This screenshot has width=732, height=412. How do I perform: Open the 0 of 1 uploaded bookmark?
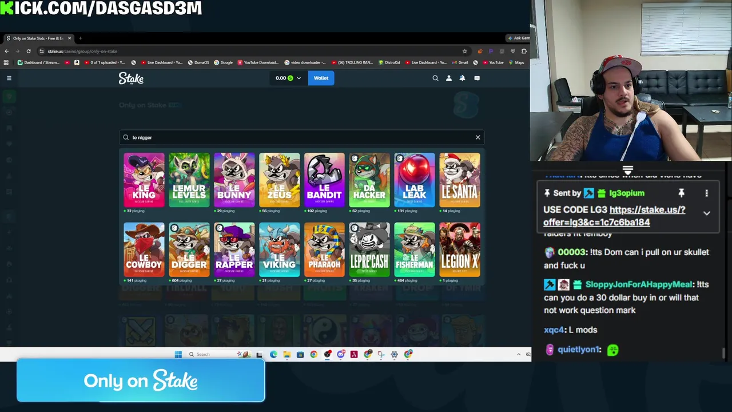click(104, 62)
